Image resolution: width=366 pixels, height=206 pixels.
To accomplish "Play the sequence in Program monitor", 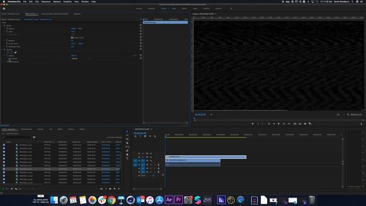I will pos(279,124).
